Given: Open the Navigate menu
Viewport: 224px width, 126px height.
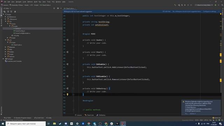Looking at the screenshot, I should (19, 2).
